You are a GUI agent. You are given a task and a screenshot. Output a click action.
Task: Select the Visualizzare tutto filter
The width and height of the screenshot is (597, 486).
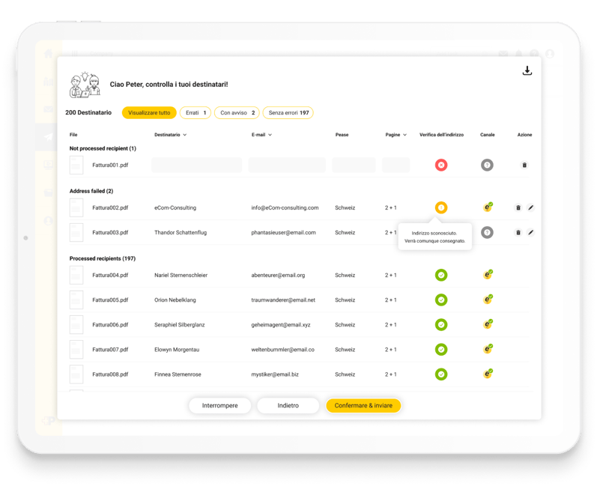149,112
